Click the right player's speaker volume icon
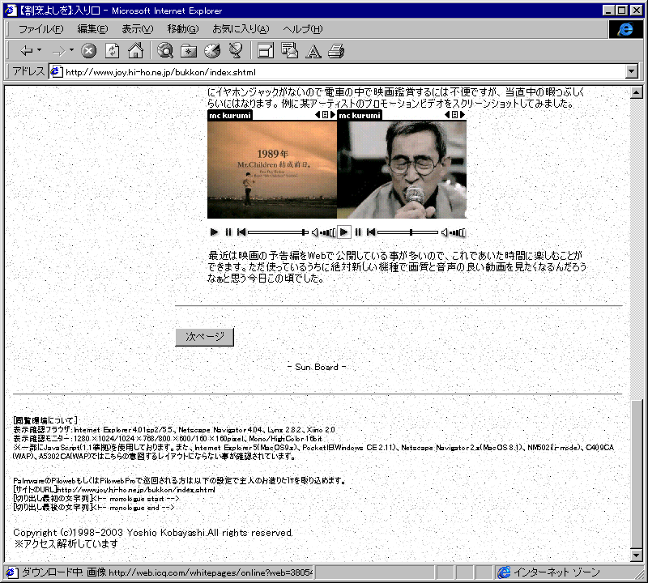This screenshot has height=583, width=648. [445, 232]
